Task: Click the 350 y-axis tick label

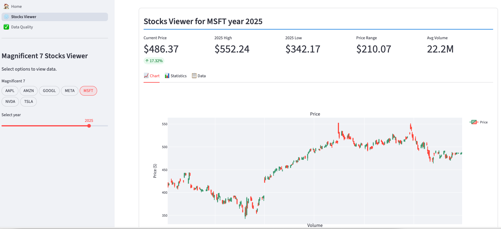Action: 164,215
